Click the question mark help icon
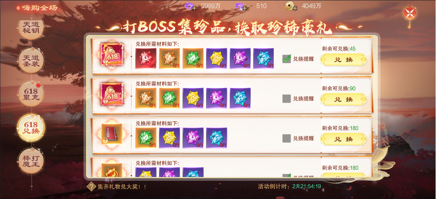The width and height of the screenshot is (436, 199). pyautogui.click(x=91, y=186)
